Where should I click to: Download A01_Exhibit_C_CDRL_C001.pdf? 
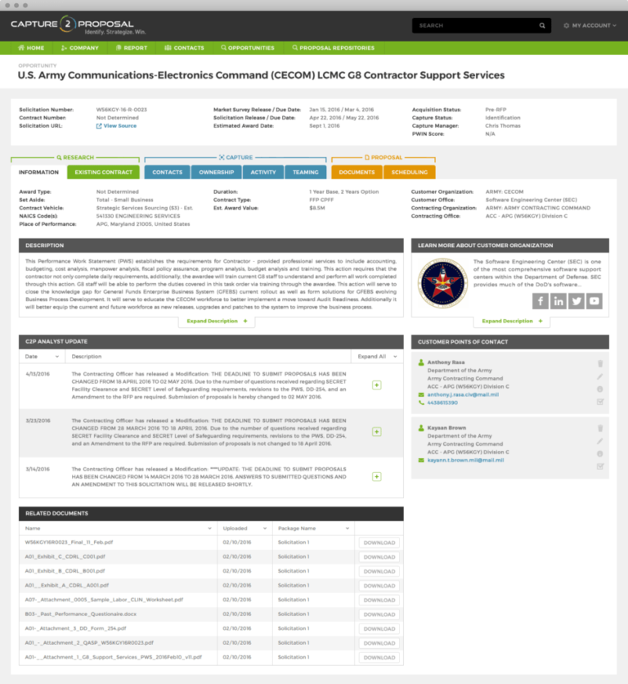point(379,557)
